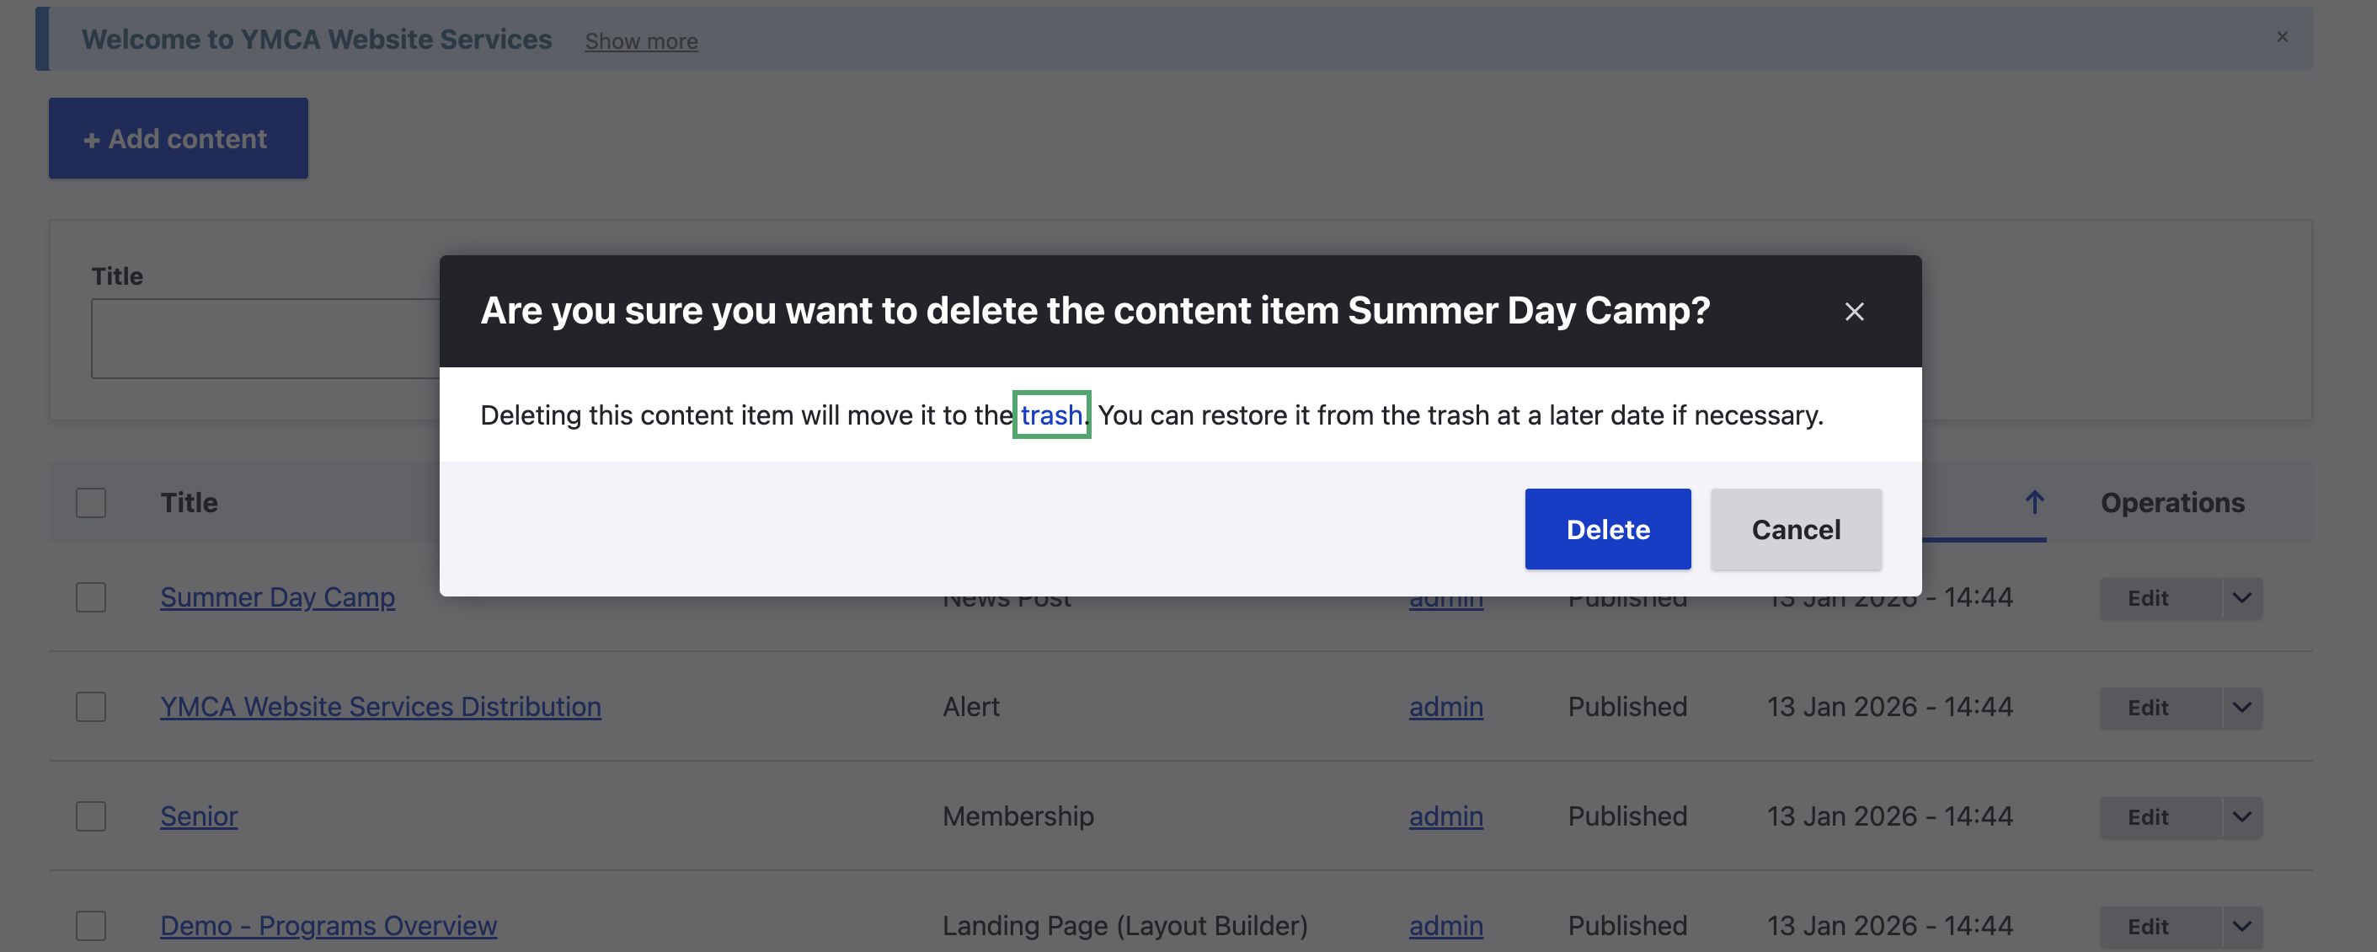Tick the select-all checkbox in table header
2377x952 pixels.
click(x=91, y=503)
